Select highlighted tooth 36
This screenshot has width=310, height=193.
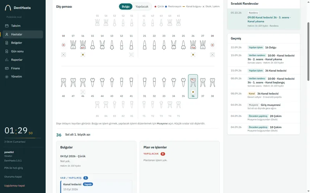click(193, 86)
